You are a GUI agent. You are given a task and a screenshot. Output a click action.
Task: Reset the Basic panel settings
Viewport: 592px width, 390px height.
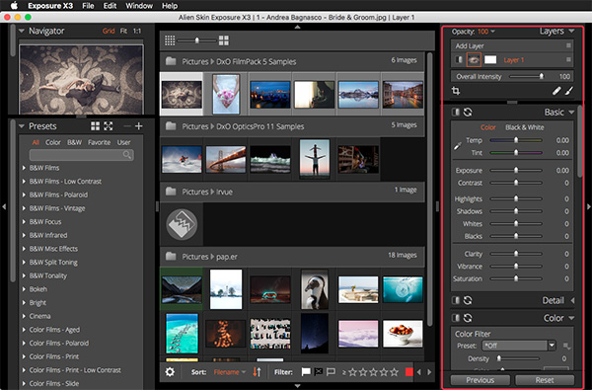468,112
